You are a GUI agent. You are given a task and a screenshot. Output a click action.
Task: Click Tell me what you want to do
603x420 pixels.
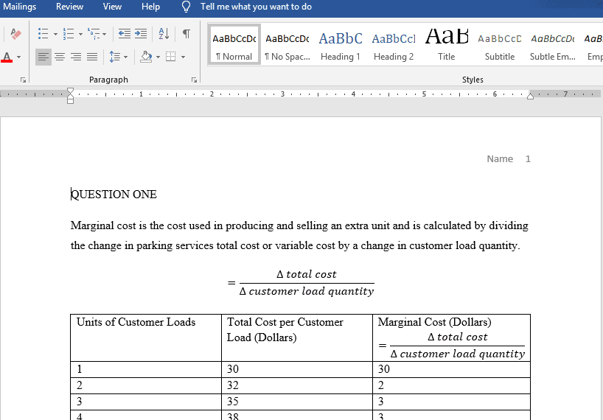(x=256, y=7)
